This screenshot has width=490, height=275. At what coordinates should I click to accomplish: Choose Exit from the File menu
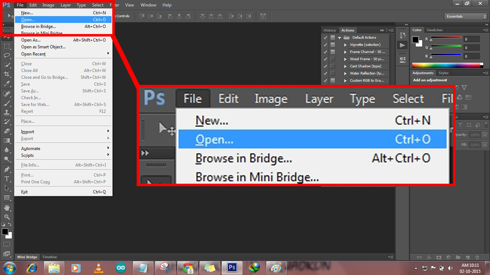click(x=63, y=192)
